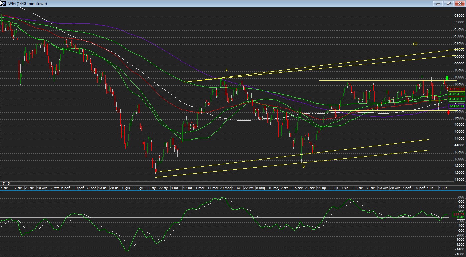The width and height of the screenshot is (466, 257).
Task: Click the 44000 price axis label
Action: pos(459,145)
